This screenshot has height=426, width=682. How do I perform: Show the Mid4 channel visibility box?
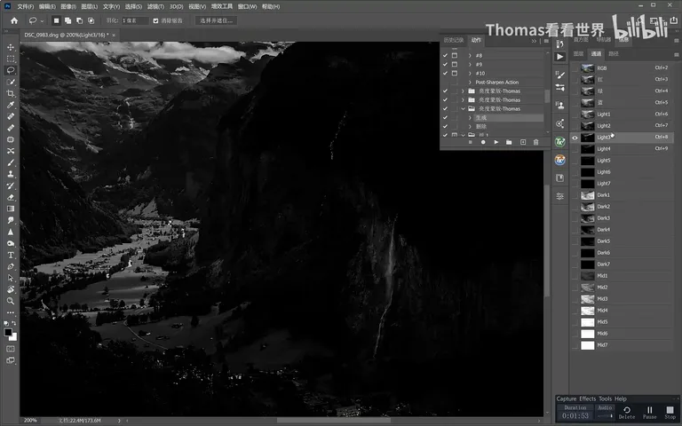pos(575,311)
